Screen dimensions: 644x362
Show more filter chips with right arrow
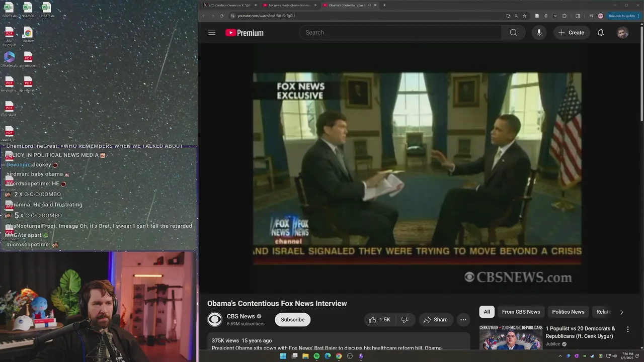coord(621,312)
